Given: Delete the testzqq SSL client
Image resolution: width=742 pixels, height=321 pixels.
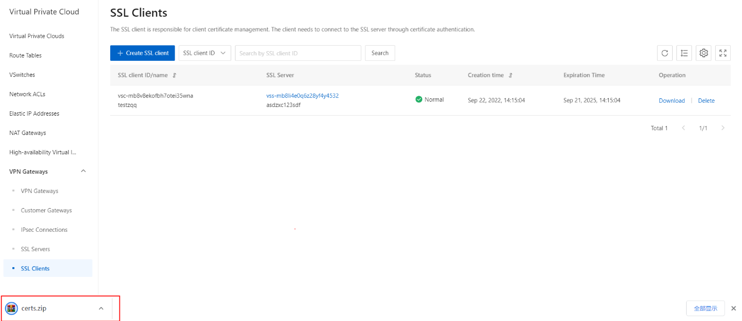Looking at the screenshot, I should tap(707, 101).
